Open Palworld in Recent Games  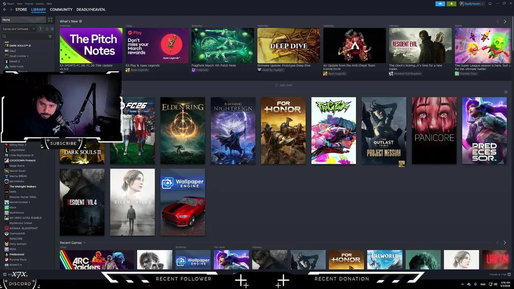385,260
